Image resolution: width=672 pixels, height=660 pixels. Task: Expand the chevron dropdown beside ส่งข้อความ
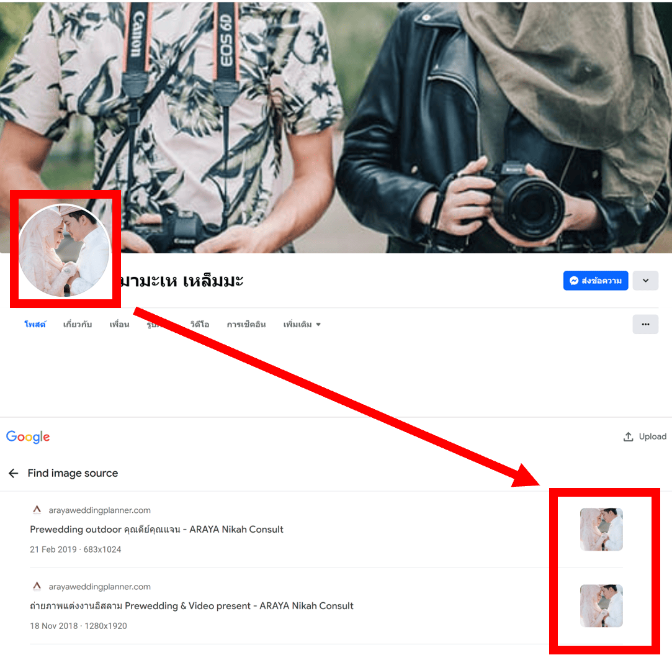(x=645, y=281)
